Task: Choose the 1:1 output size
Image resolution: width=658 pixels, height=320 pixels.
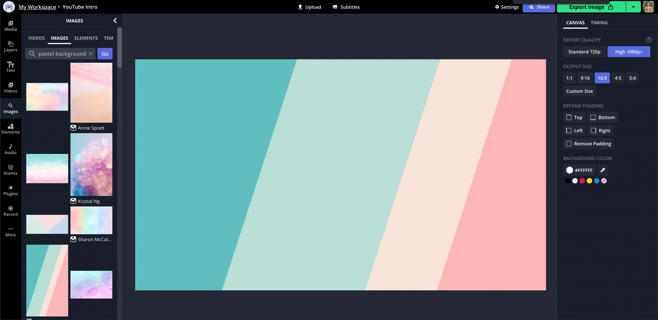Action: point(569,78)
